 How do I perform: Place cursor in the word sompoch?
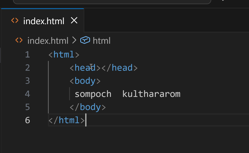[93, 94]
